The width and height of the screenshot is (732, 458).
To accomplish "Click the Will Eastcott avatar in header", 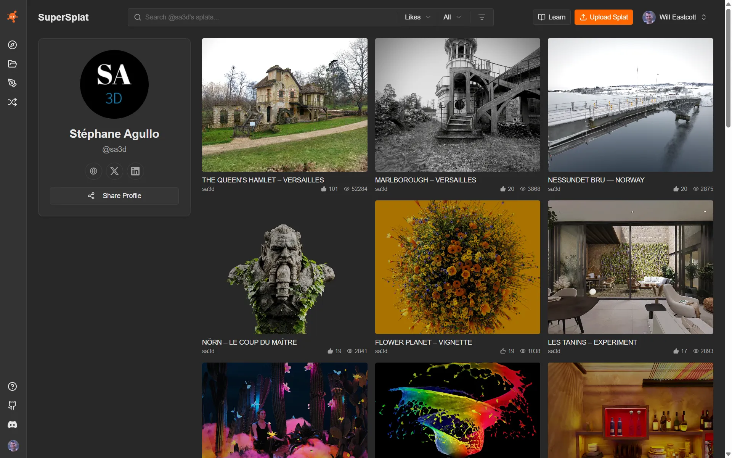I will (649, 17).
